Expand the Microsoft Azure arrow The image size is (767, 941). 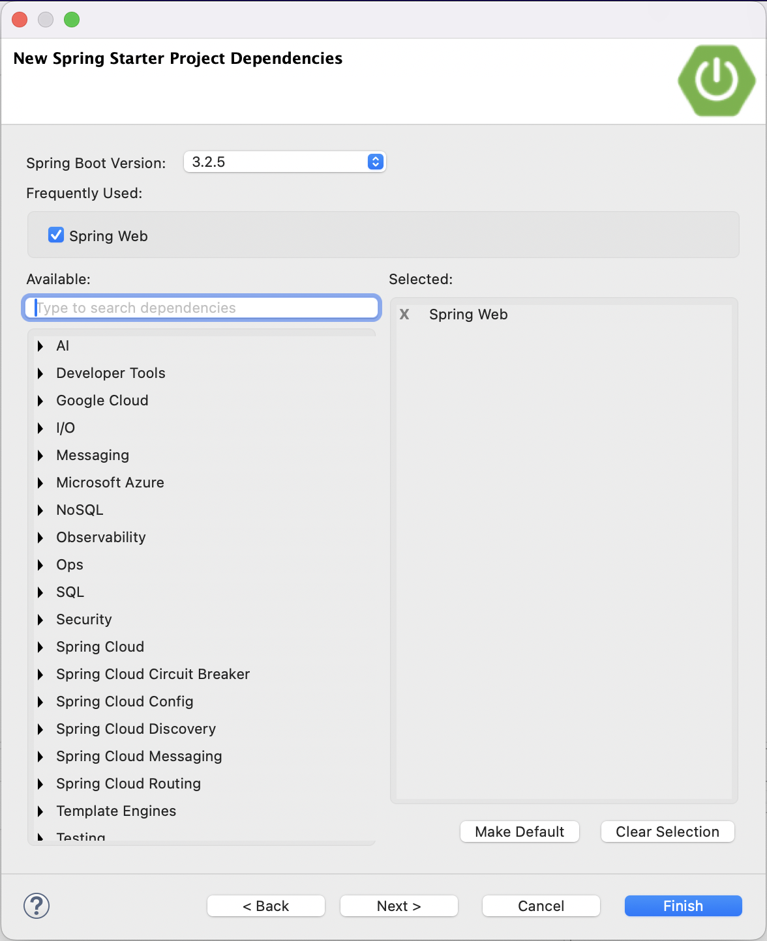coord(40,483)
